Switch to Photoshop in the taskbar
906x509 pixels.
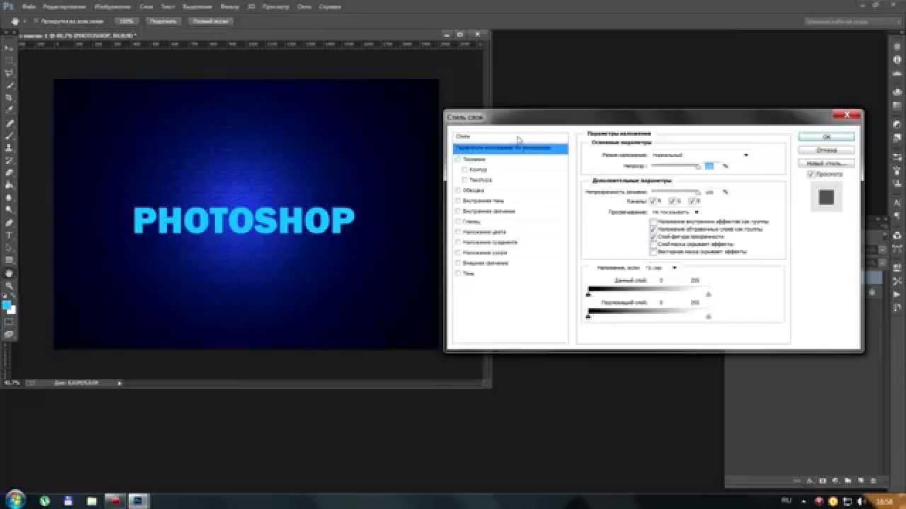pos(138,501)
